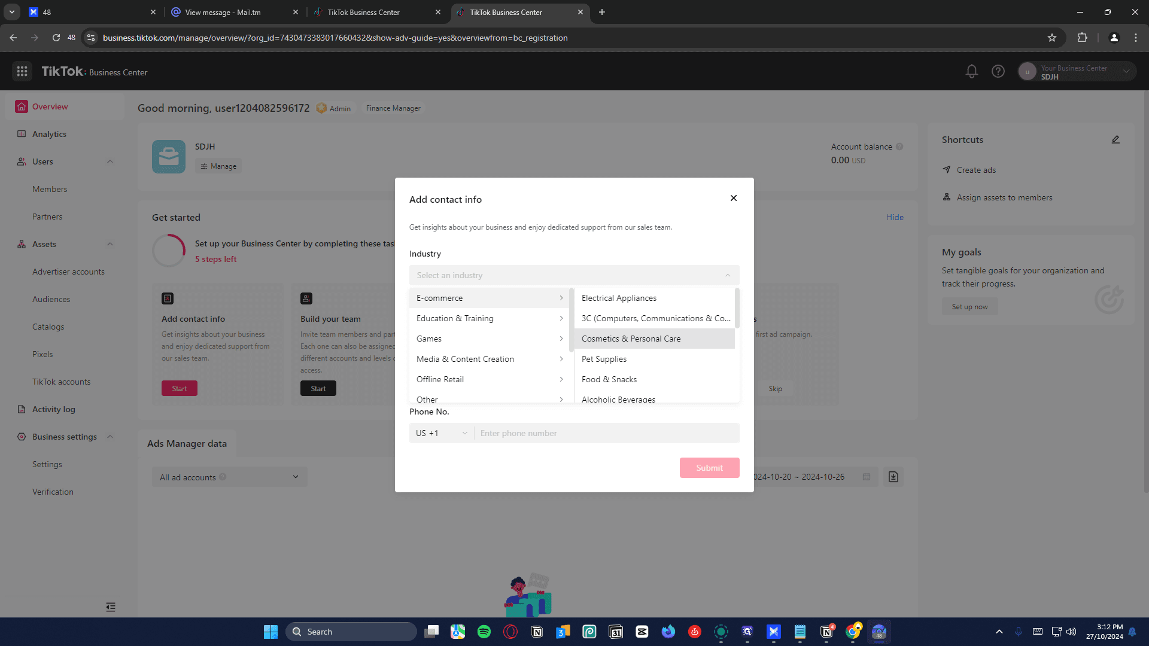This screenshot has height=646, width=1149.
Task: Open the Overview page in sidebar
Action: (x=65, y=106)
